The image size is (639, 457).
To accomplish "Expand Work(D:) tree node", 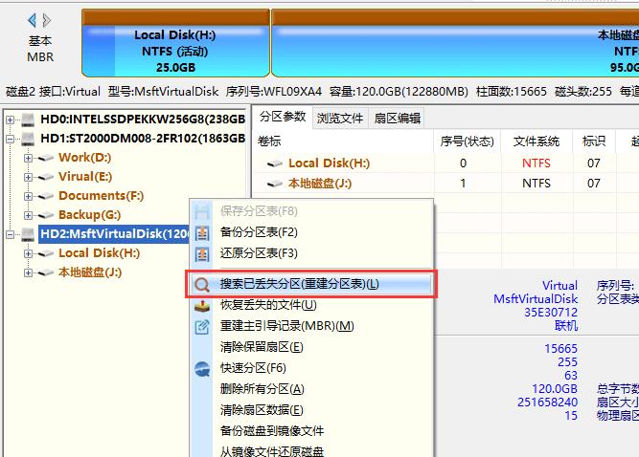I will (28, 158).
